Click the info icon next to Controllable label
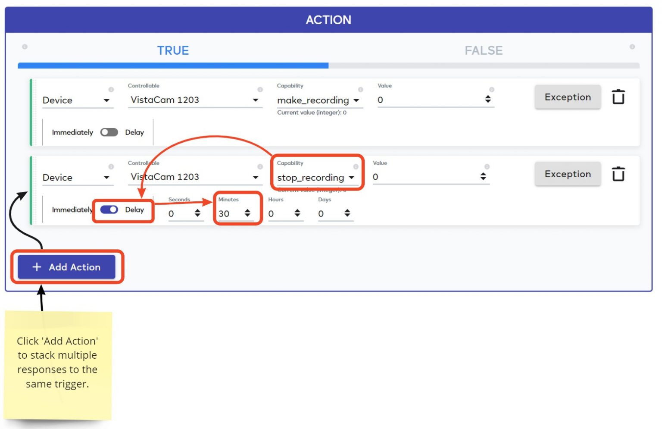 [261, 89]
